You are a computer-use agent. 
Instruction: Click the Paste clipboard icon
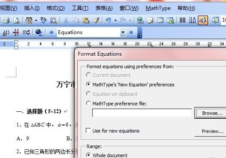pyautogui.click(x=86, y=20)
